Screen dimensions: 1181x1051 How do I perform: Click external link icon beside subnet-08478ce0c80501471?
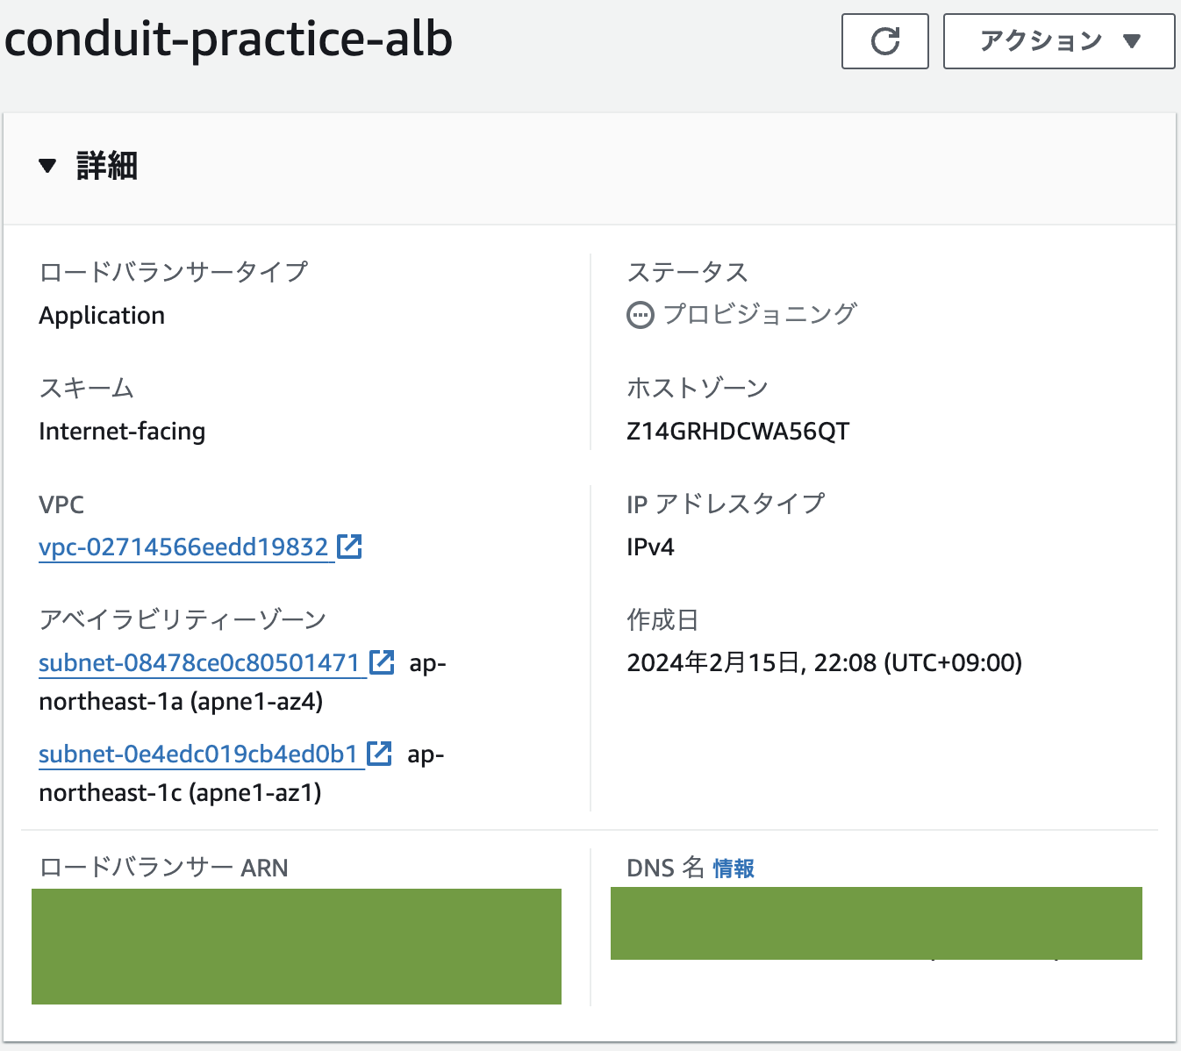pyautogui.click(x=382, y=662)
